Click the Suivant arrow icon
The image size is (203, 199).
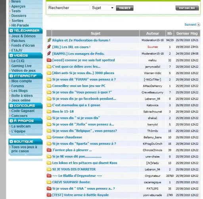[198, 25]
